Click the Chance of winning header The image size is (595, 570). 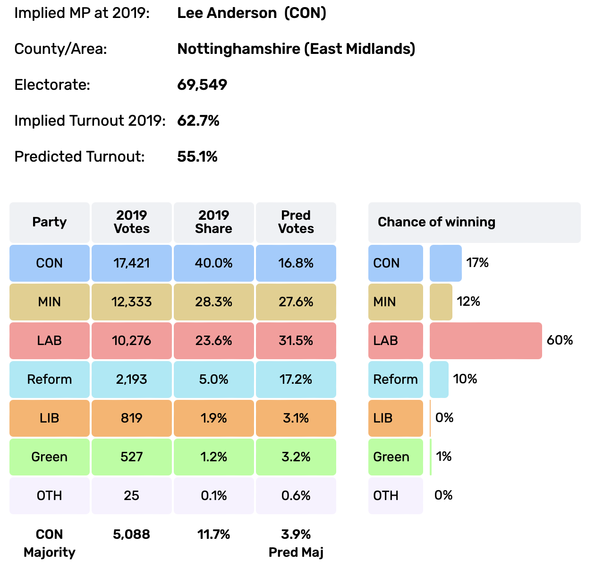pyautogui.click(x=474, y=222)
